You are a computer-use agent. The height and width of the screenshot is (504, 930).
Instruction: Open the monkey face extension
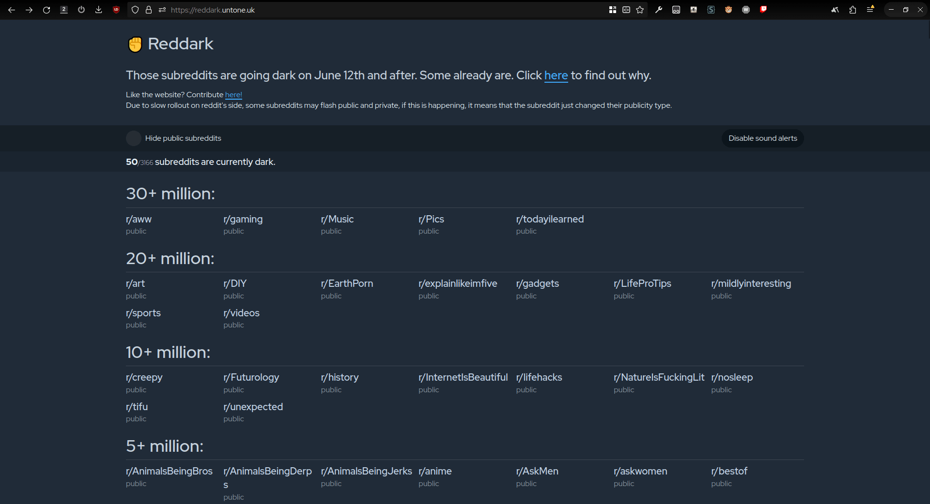click(x=728, y=10)
